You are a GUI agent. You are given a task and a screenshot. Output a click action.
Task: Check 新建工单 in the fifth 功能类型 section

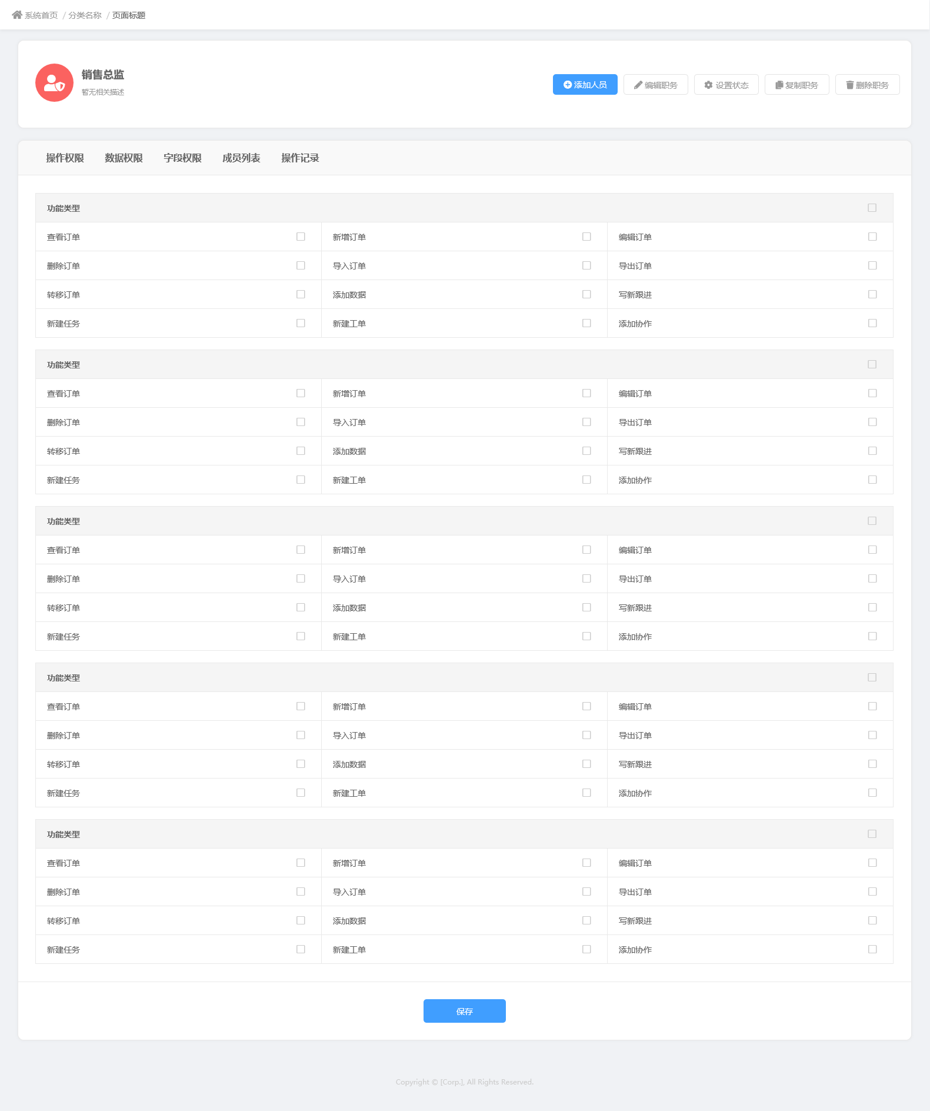[x=586, y=949]
